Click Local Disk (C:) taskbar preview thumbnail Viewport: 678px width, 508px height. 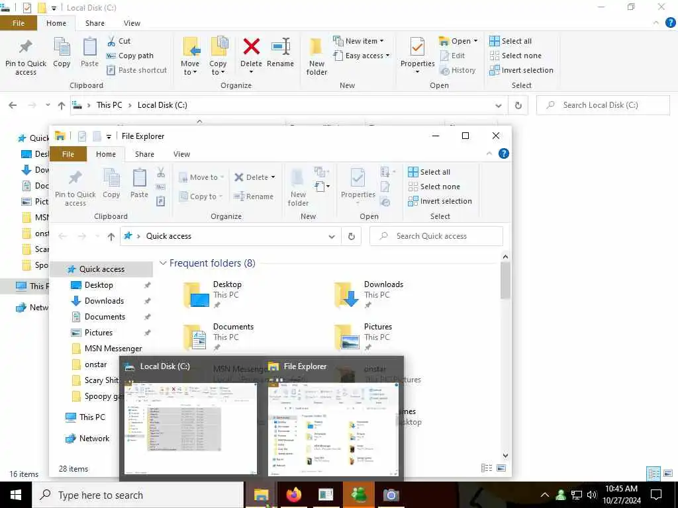(x=191, y=428)
